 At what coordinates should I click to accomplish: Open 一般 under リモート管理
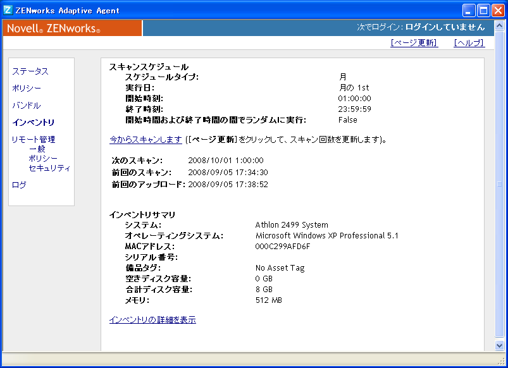[37, 149]
